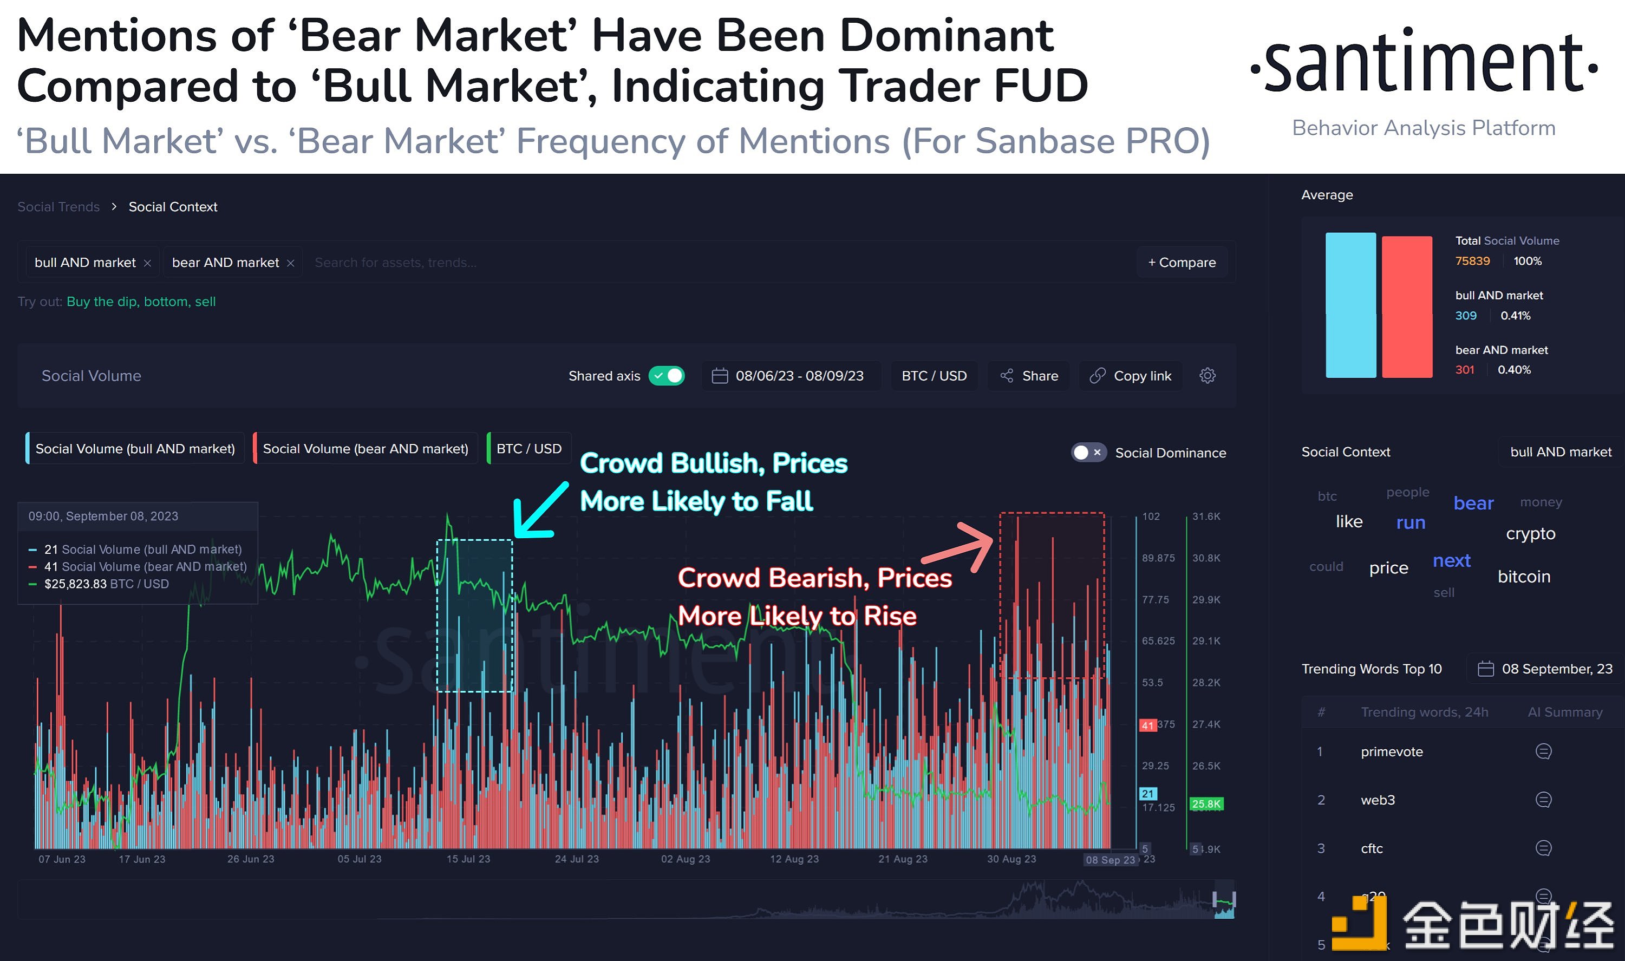Screen dimensions: 1625x961
Task: Click the Copy link icon
Action: (x=1097, y=375)
